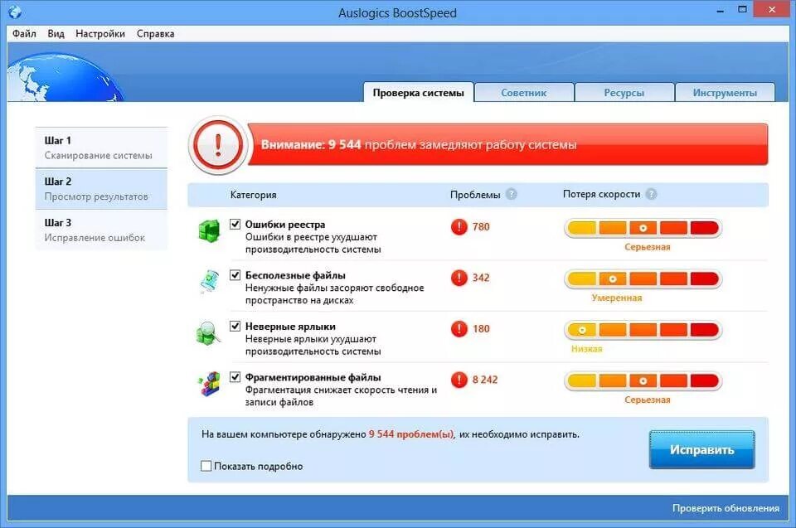Click the Категория column header
This screenshot has width=796, height=528.
(254, 195)
